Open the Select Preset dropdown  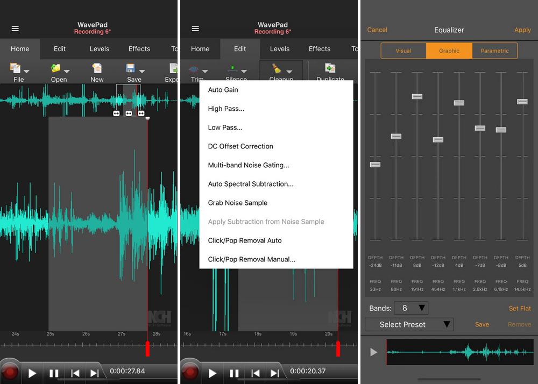pyautogui.click(x=409, y=324)
